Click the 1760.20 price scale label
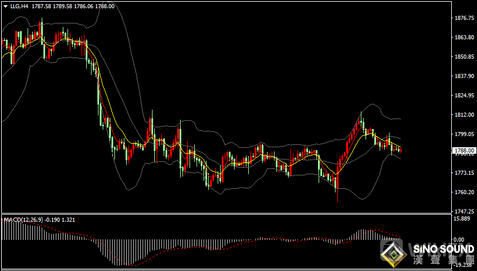Screen dimensions: 477x271 tap(464, 192)
